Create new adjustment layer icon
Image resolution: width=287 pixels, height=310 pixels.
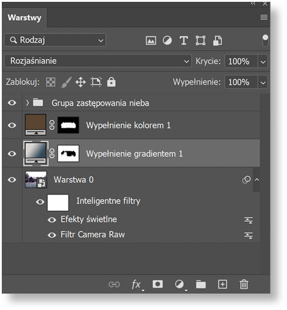tap(180, 284)
